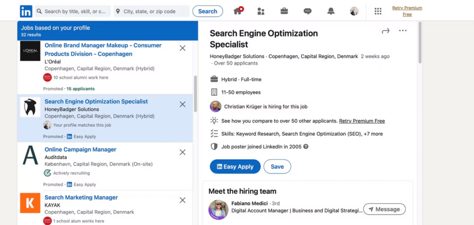Click Retry Premium Free in header

[x=407, y=11]
